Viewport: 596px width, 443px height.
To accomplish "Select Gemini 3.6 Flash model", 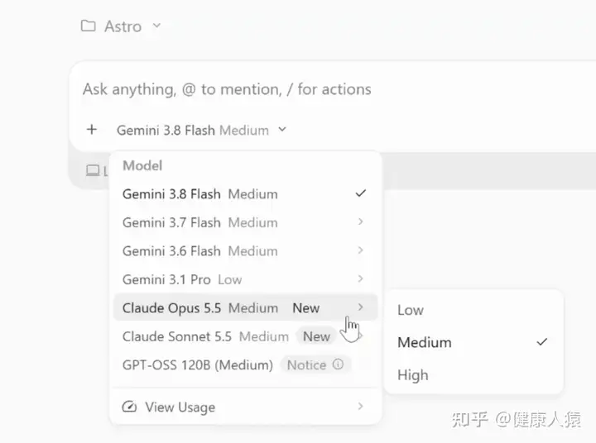I will 245,251.
